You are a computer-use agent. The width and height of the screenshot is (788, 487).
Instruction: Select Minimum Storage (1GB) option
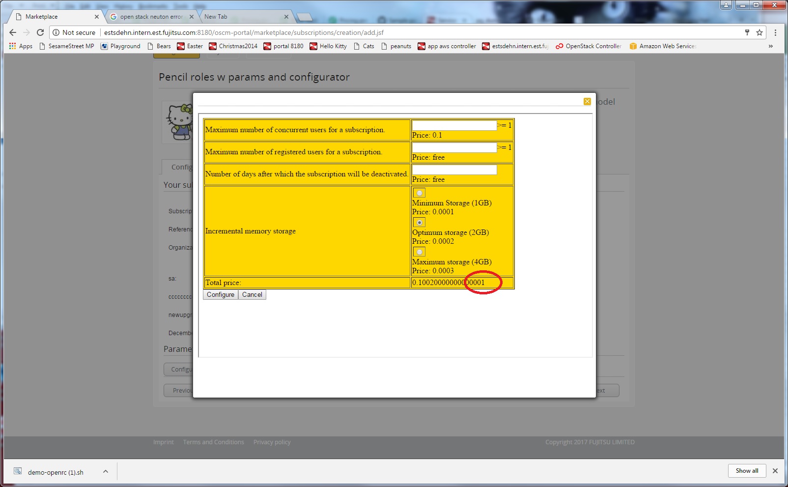(419, 193)
